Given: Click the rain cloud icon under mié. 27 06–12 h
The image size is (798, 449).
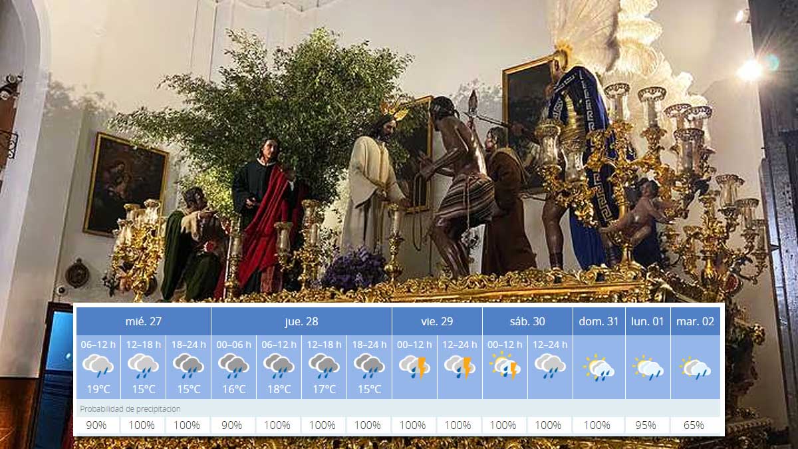Looking at the screenshot, I should (100, 367).
